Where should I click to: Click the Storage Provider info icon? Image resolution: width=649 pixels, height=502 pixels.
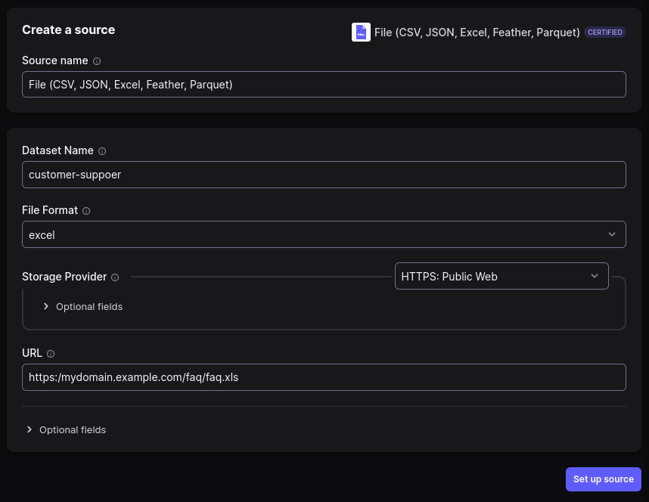click(x=115, y=277)
